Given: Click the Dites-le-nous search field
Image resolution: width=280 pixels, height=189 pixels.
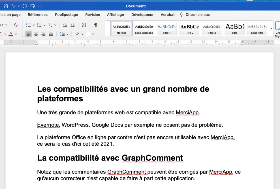Looking at the screenshot, I should click(x=195, y=15).
